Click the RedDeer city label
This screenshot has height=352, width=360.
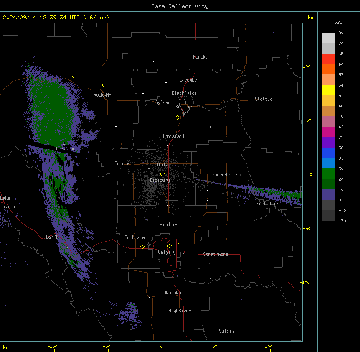[x=184, y=107]
